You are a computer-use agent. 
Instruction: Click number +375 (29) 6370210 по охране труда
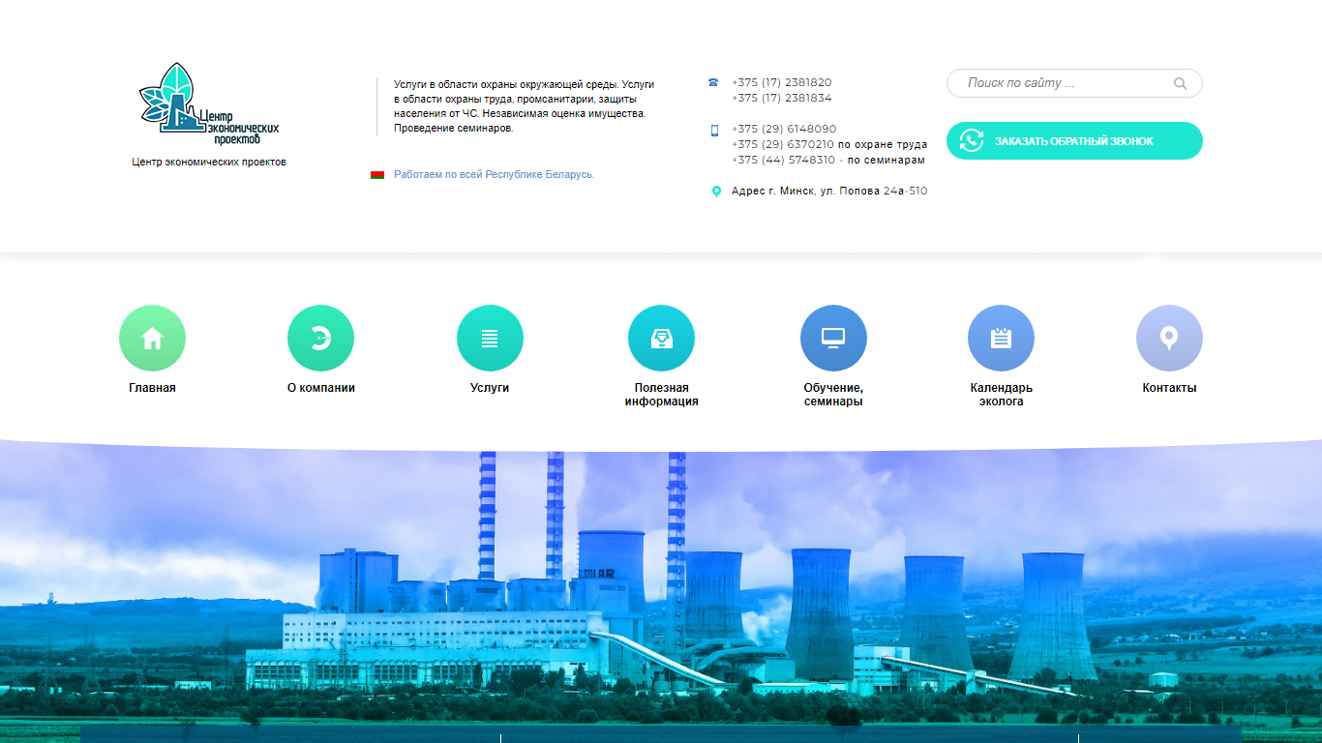pos(829,145)
